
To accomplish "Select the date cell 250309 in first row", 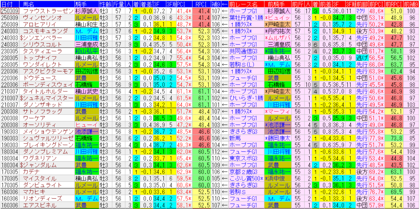I will pyautogui.click(x=10, y=11).
